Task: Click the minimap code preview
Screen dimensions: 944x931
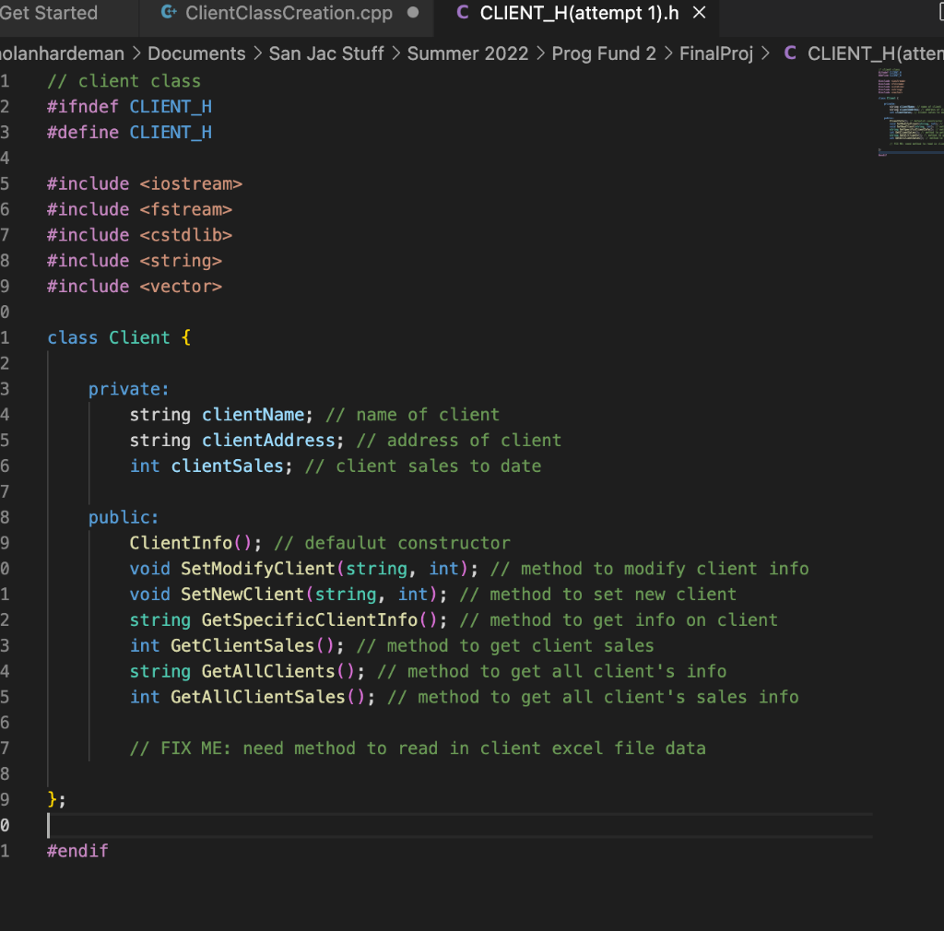Action: [x=913, y=111]
